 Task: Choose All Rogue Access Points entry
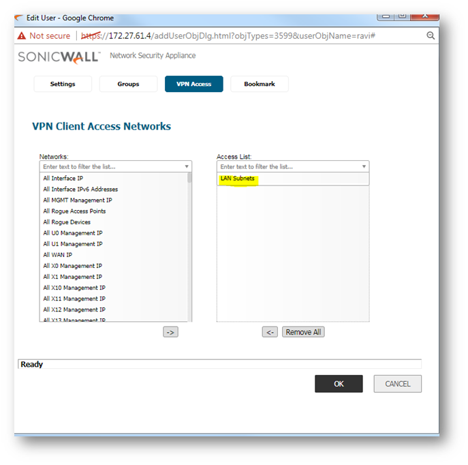(x=74, y=211)
